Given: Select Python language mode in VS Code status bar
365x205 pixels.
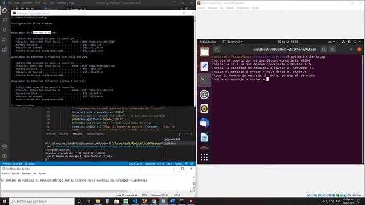Looking at the screenshot, I should click(x=179, y=164).
